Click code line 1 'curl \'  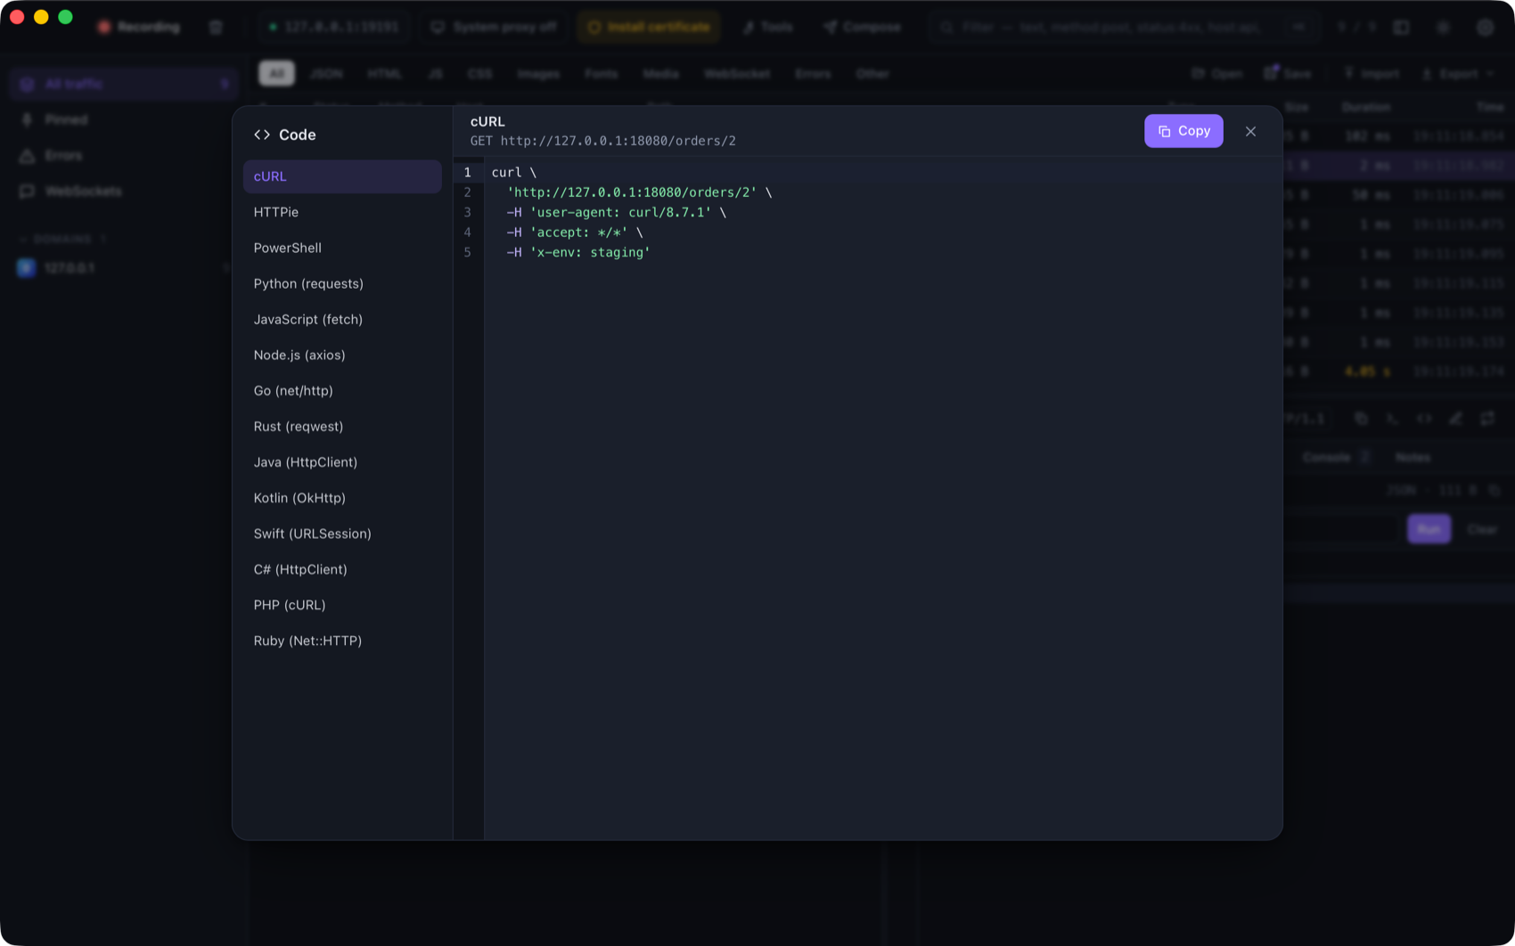pyautogui.click(x=514, y=173)
